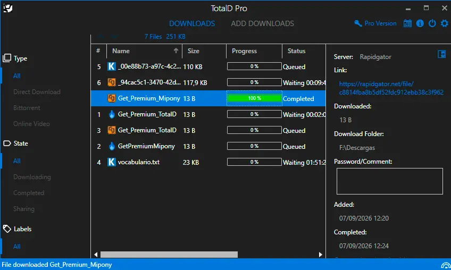Open the Pro Version key link
Image resolution: width=451 pixels, height=270 pixels.
[375, 23]
